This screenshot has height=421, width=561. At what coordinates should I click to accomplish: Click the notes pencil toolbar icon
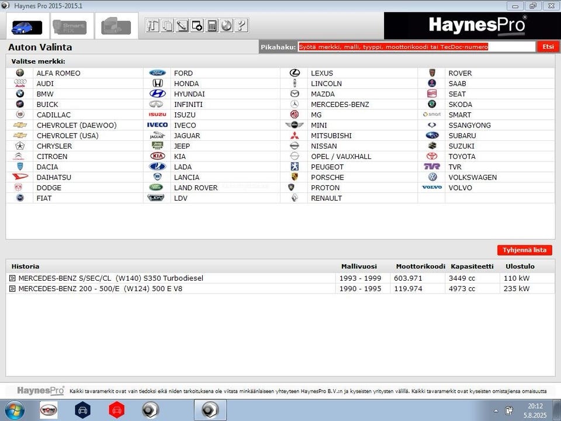tap(182, 25)
